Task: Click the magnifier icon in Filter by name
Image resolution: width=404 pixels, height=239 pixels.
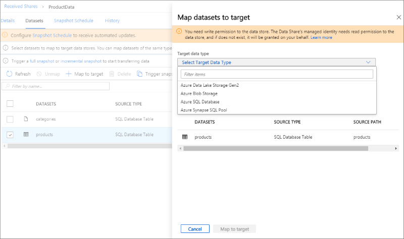Action: pyautogui.click(x=8, y=86)
